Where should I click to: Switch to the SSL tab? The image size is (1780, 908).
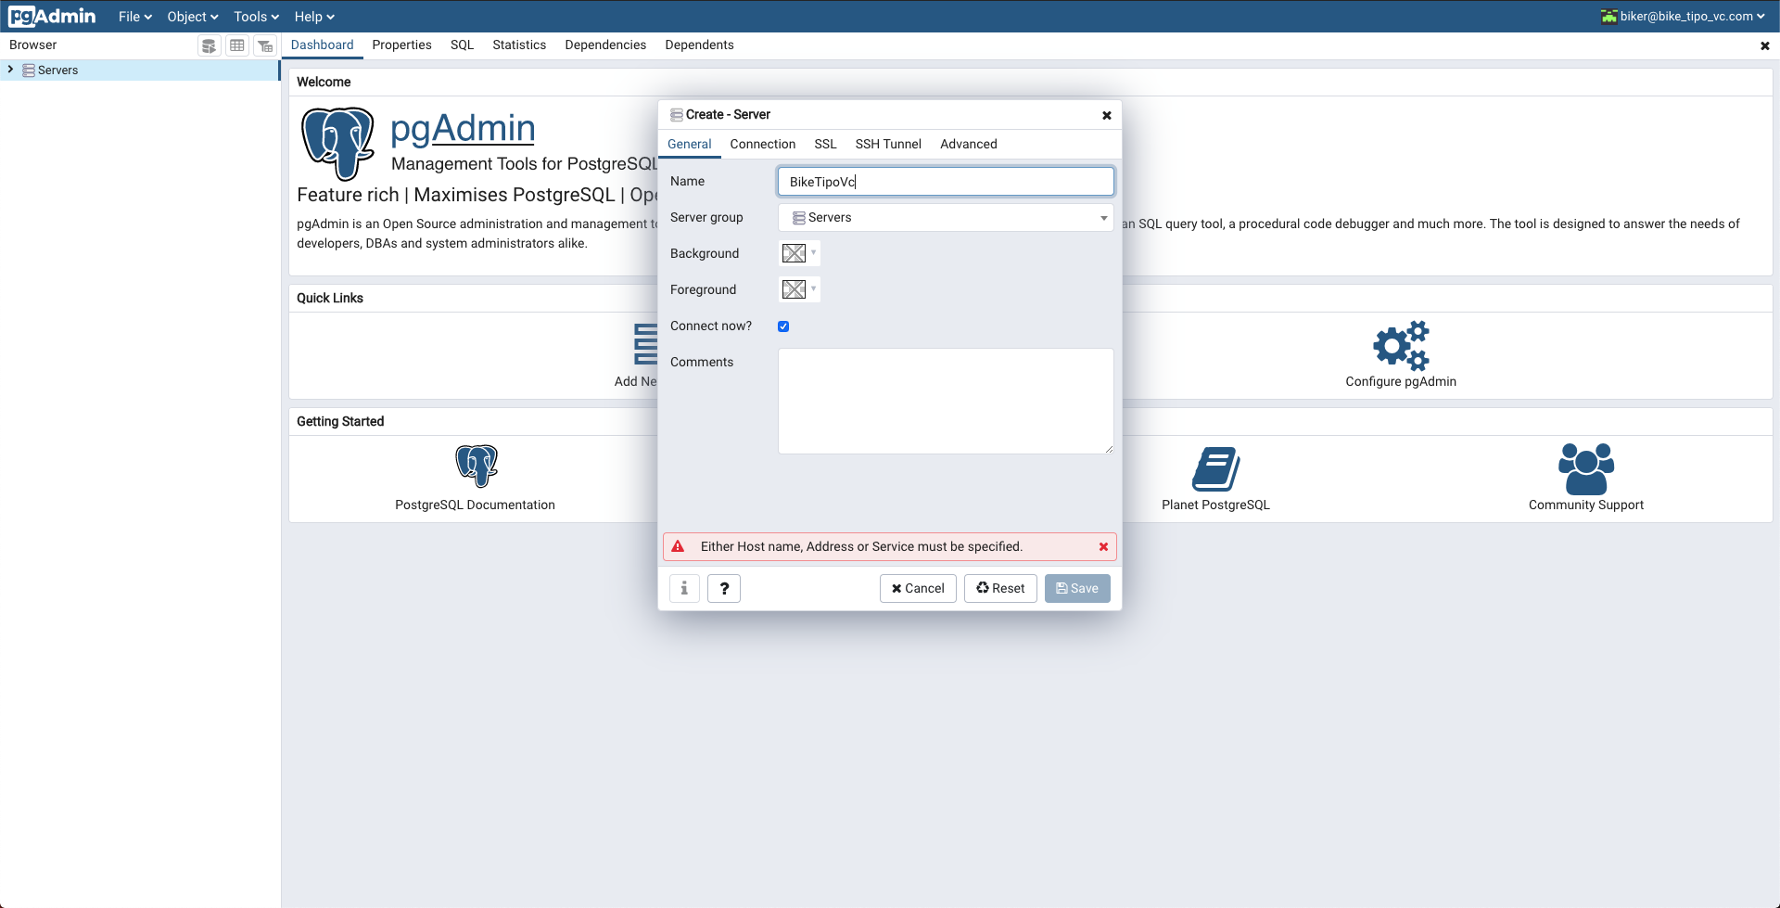coord(825,144)
